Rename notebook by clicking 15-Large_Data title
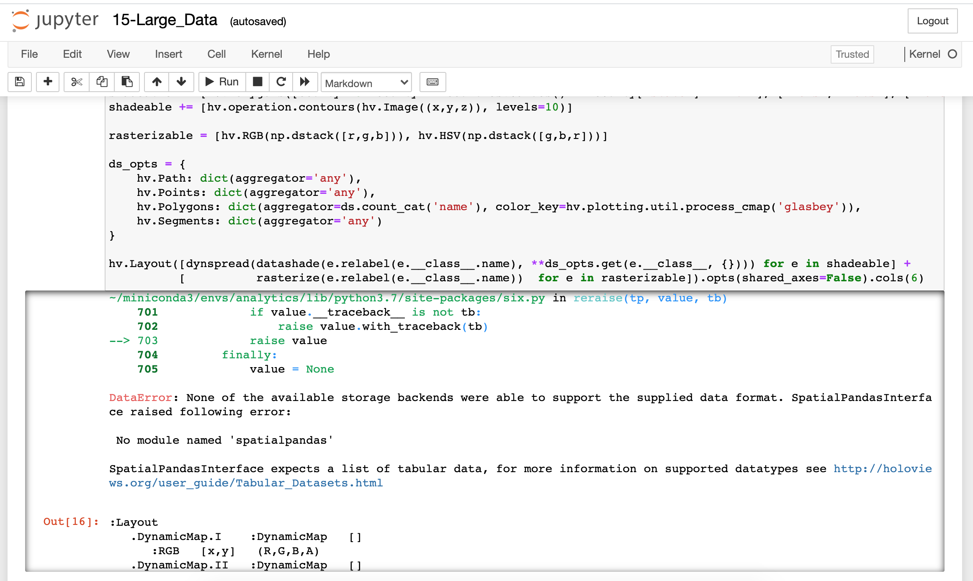This screenshot has height=581, width=973. pos(165,20)
